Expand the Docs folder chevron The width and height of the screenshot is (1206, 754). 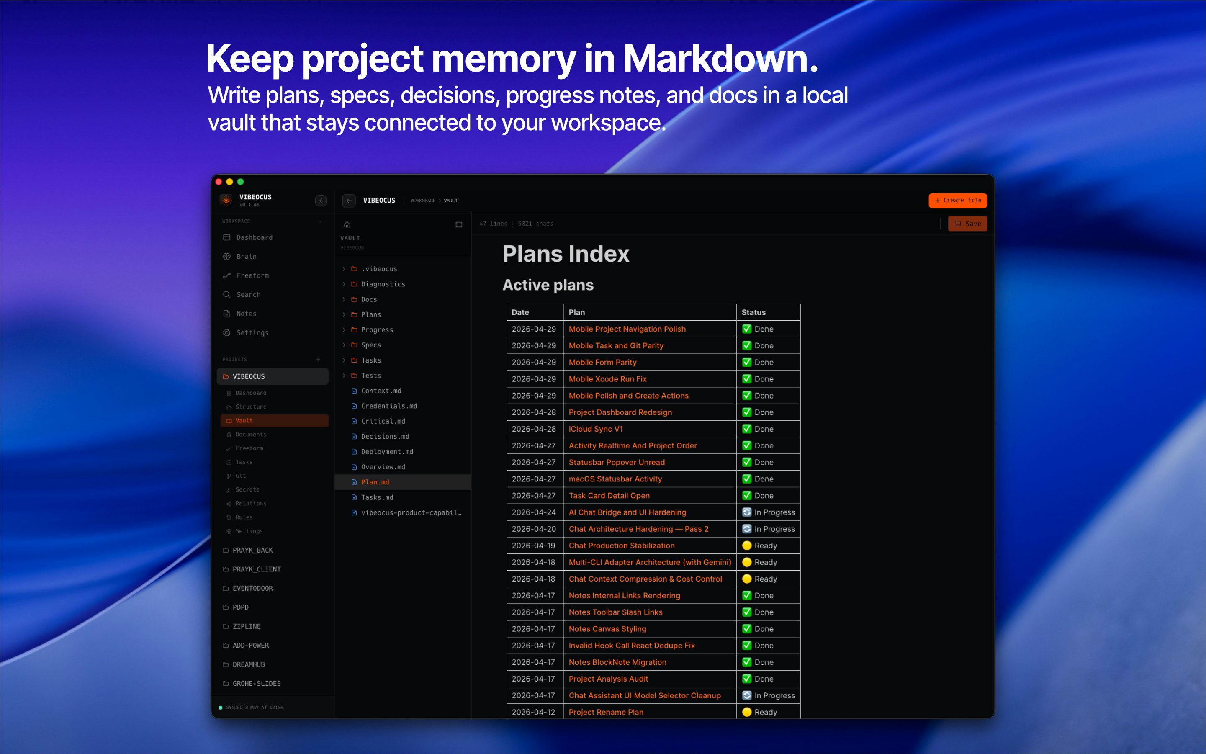(x=344, y=299)
